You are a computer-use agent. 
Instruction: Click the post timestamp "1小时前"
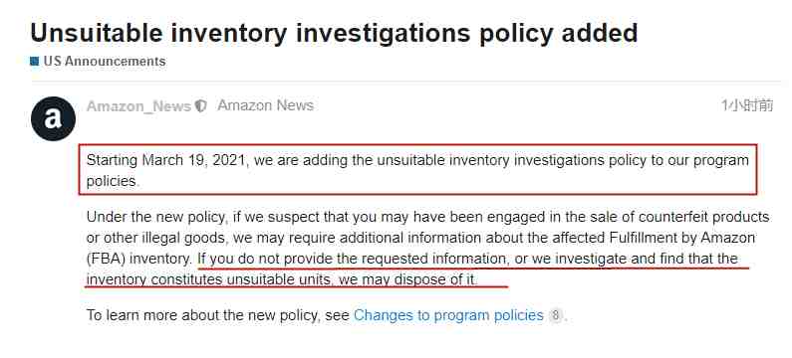pyautogui.click(x=747, y=105)
